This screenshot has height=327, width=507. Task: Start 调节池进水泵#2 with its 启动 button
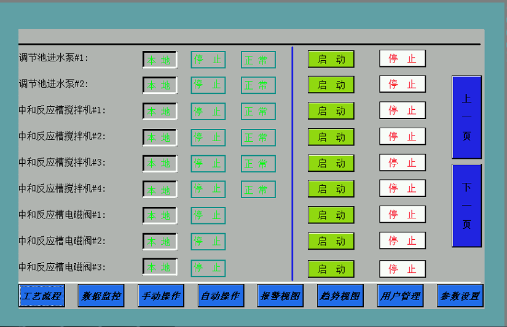(x=331, y=85)
